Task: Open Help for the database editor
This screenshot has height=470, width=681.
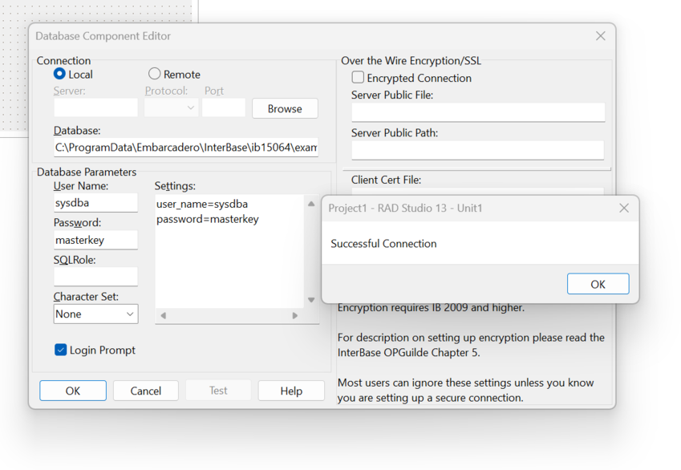Action: coord(291,391)
